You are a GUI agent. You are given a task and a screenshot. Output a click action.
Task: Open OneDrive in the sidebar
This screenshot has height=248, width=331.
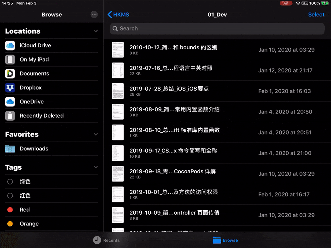tap(32, 102)
